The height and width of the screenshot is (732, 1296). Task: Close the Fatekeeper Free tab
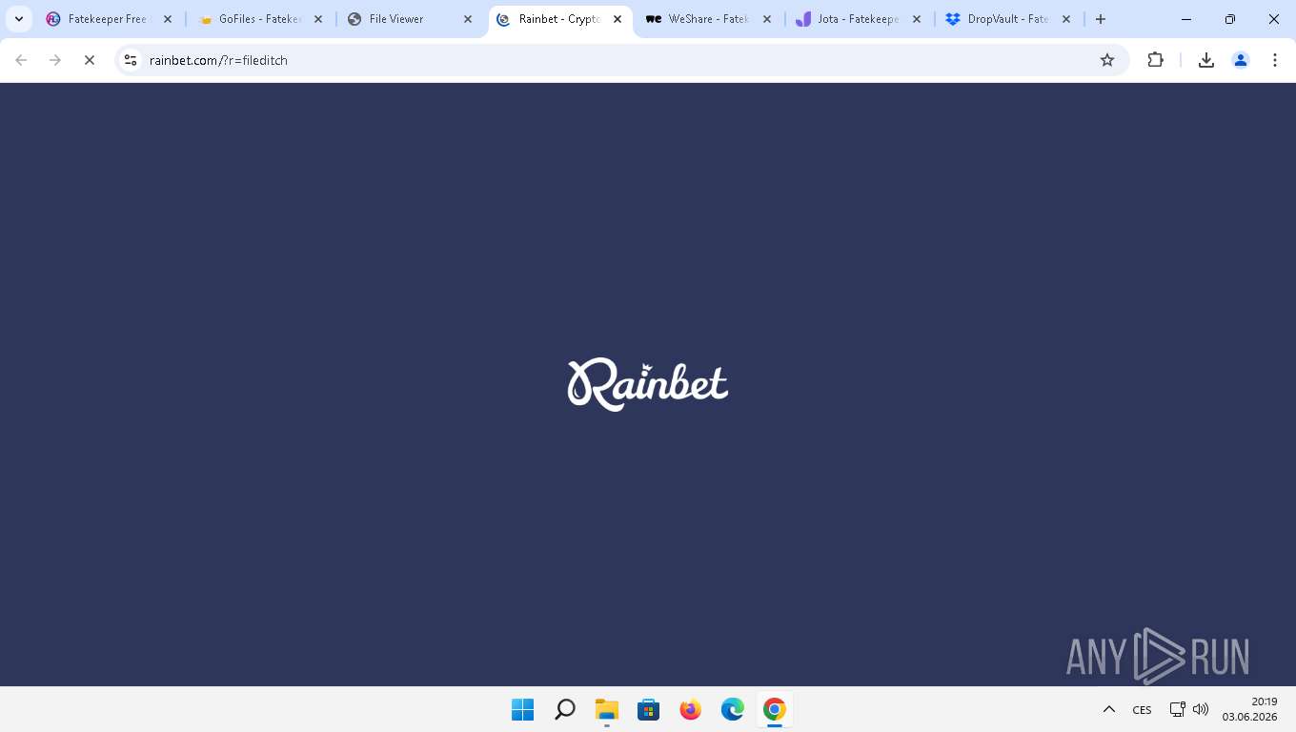tap(168, 19)
